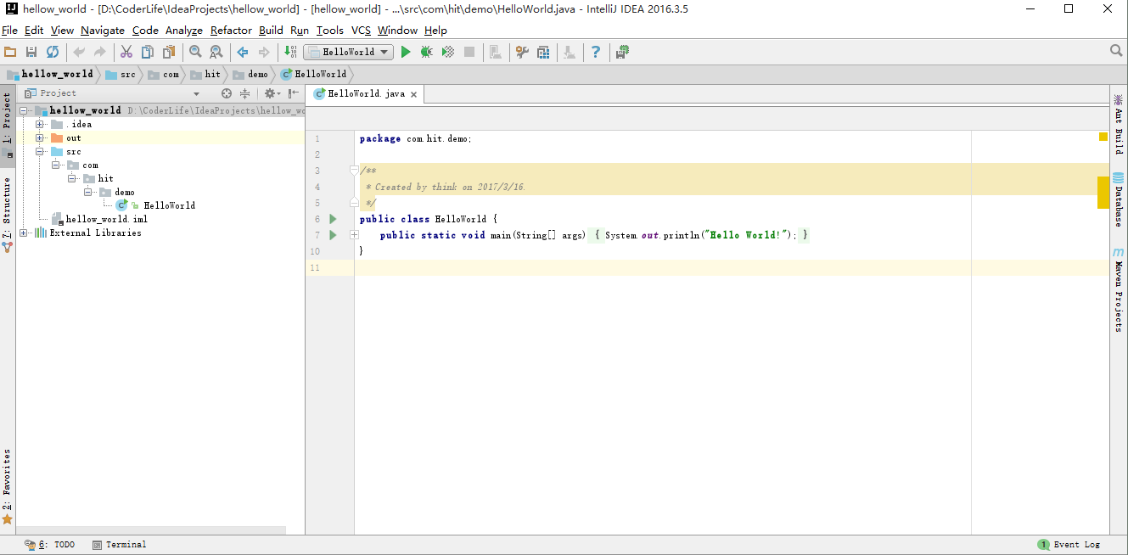Click the Scroll from Source target icon

pyautogui.click(x=227, y=93)
